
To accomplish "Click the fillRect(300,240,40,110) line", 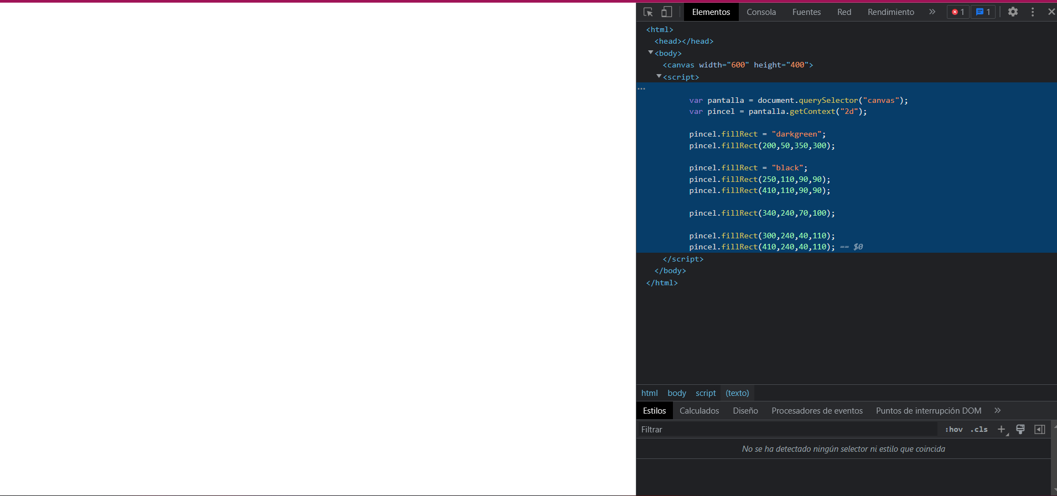I will [762, 236].
